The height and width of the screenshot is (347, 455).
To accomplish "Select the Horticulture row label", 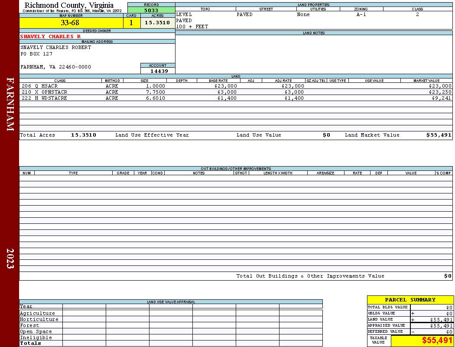I will click(39, 319).
